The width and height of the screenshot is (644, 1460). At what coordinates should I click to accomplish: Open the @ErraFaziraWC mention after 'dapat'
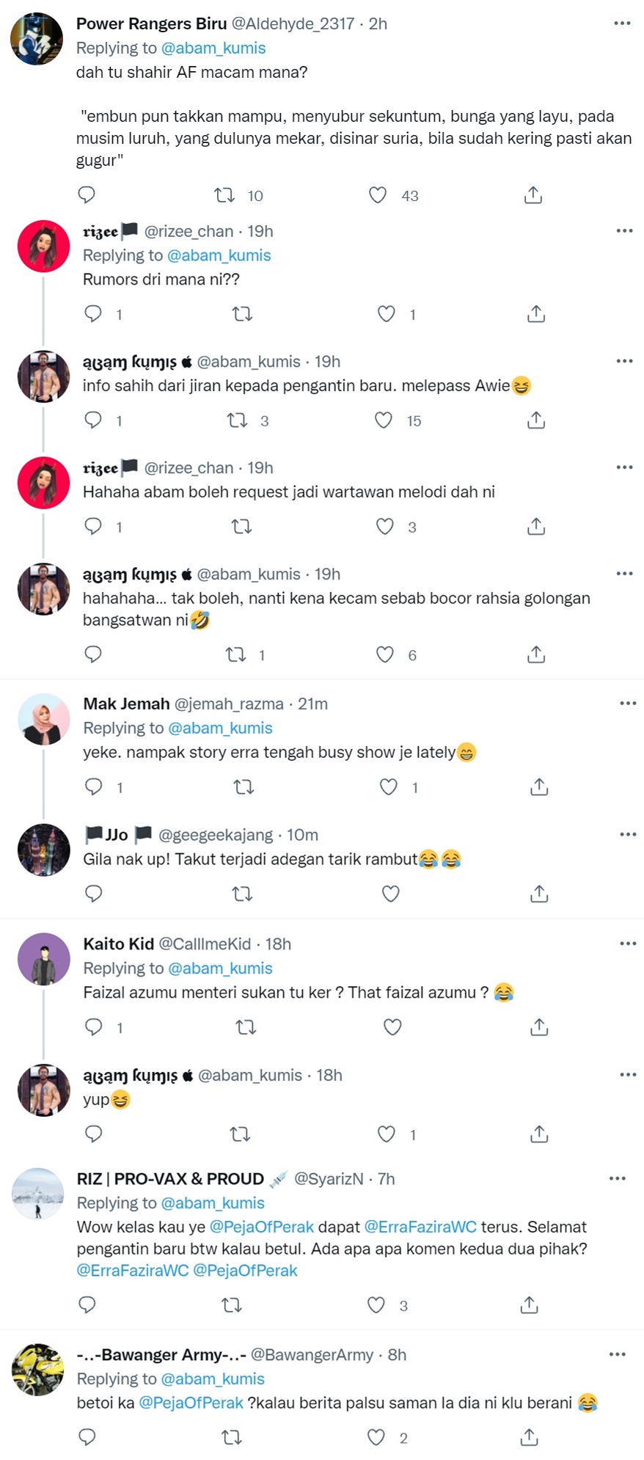point(420,1227)
